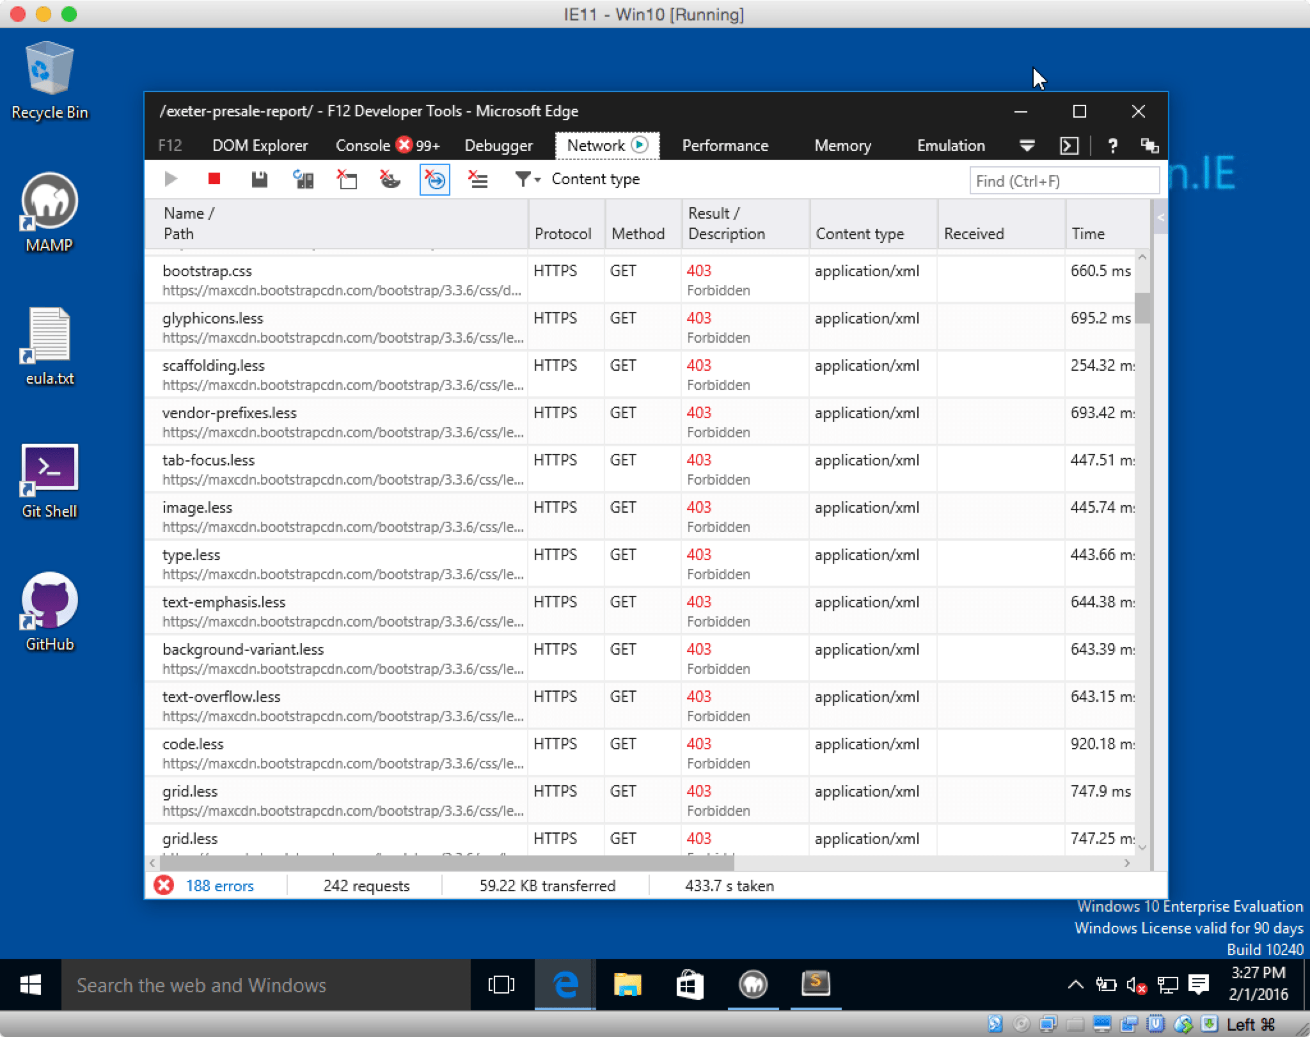1310x1037 pixels.
Task: Click the Find (Ctrl+F) search box
Action: pyautogui.click(x=1063, y=181)
